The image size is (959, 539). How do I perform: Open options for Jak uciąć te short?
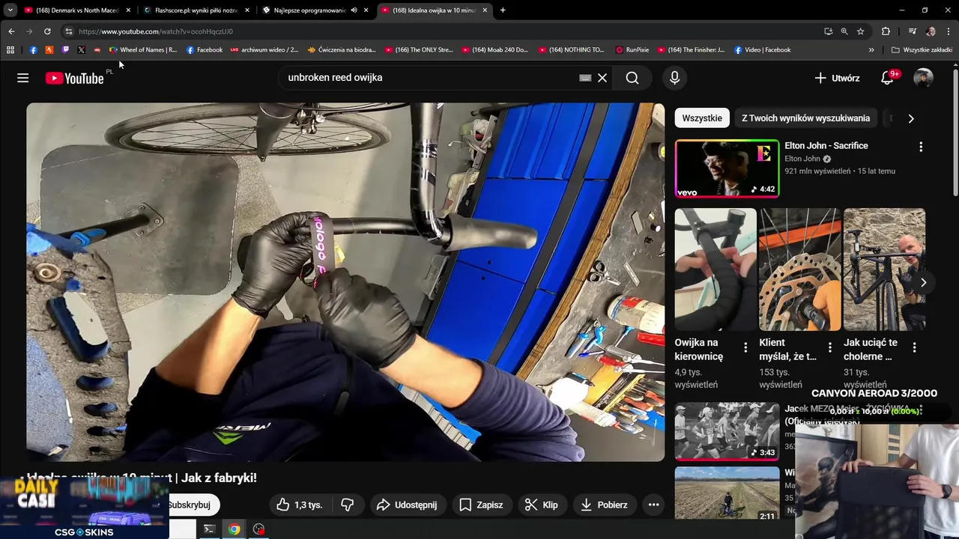[914, 347]
